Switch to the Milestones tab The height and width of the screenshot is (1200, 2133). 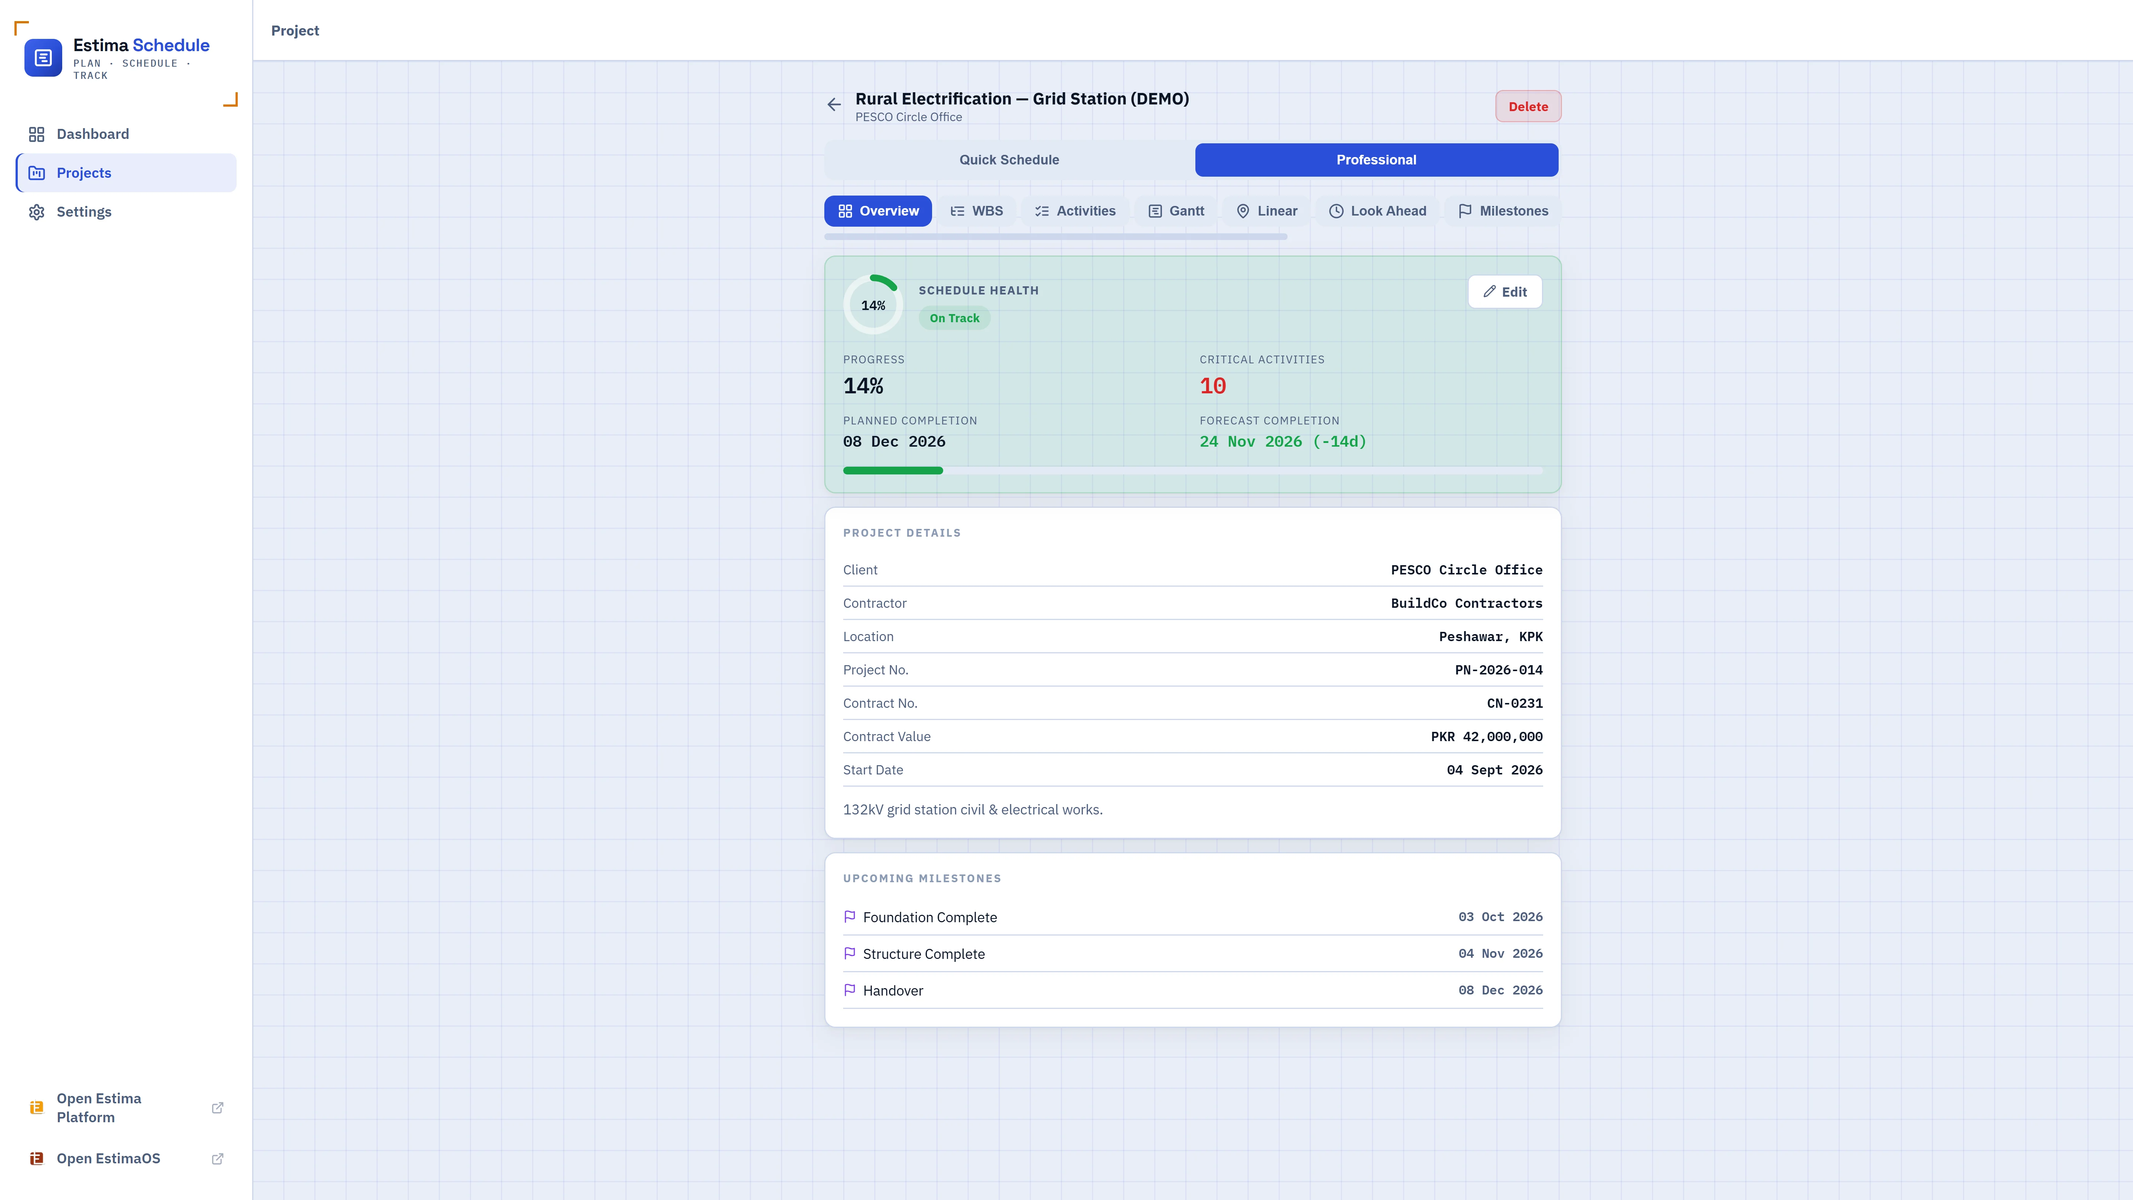pos(1503,211)
